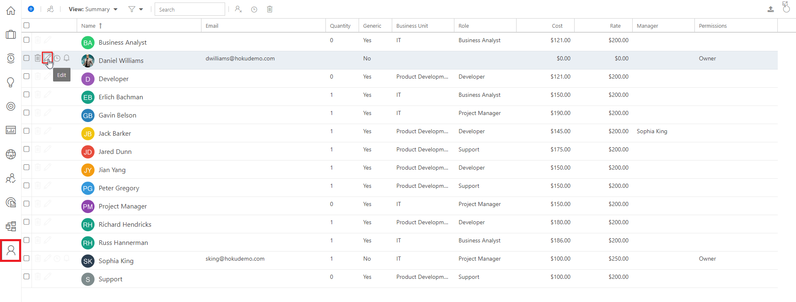Open the briefcase portfolio sidebar icon
Image resolution: width=796 pixels, height=302 pixels.
pos(11,34)
